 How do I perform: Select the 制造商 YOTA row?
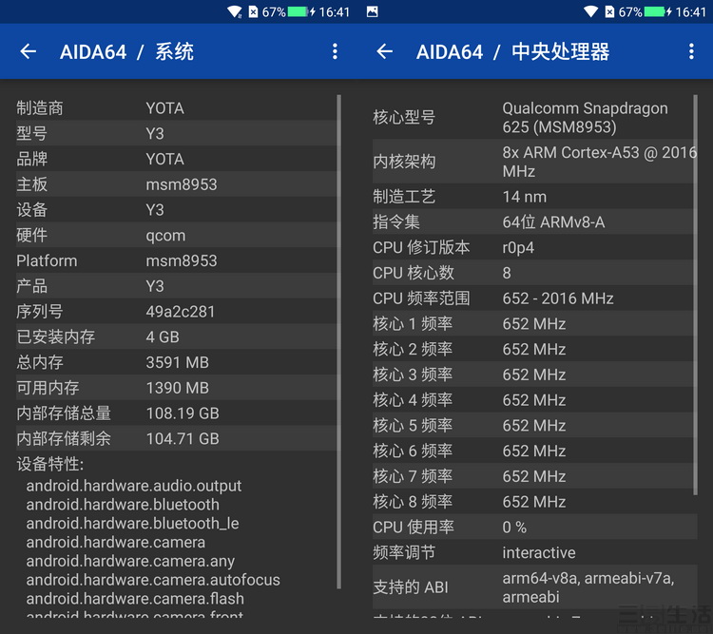pos(176,108)
